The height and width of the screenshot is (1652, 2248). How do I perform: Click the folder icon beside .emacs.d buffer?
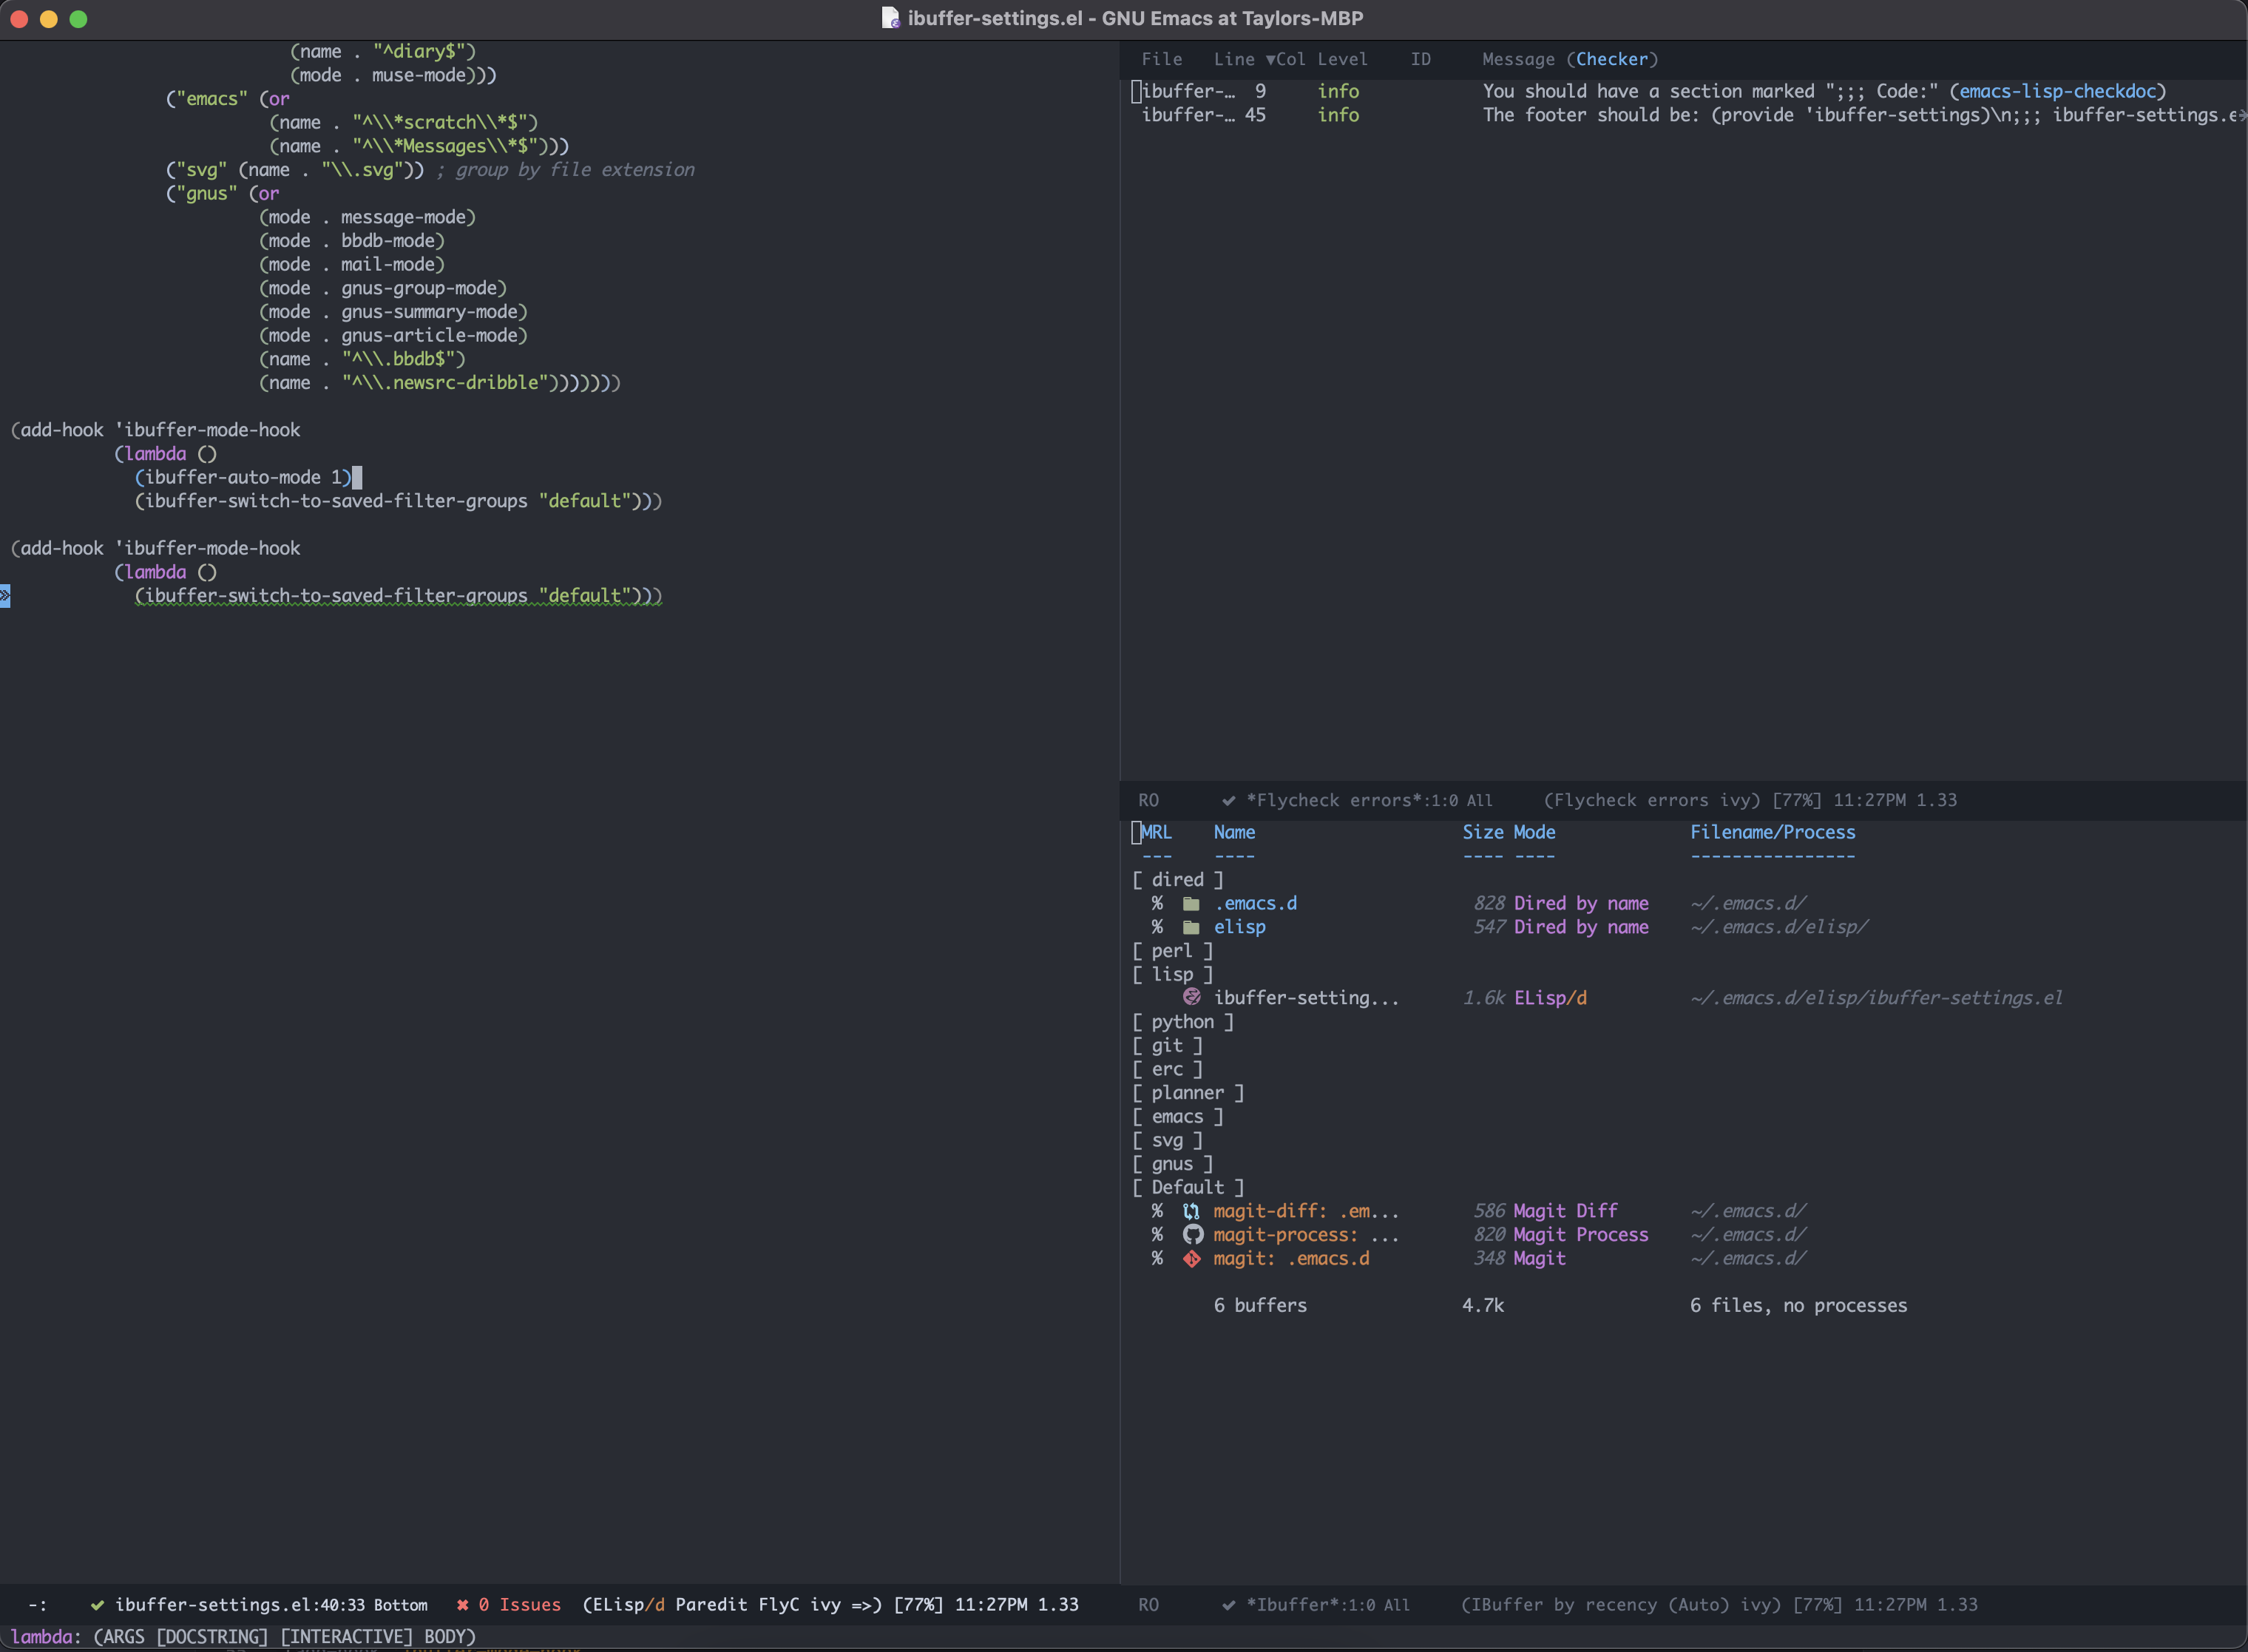[x=1191, y=903]
